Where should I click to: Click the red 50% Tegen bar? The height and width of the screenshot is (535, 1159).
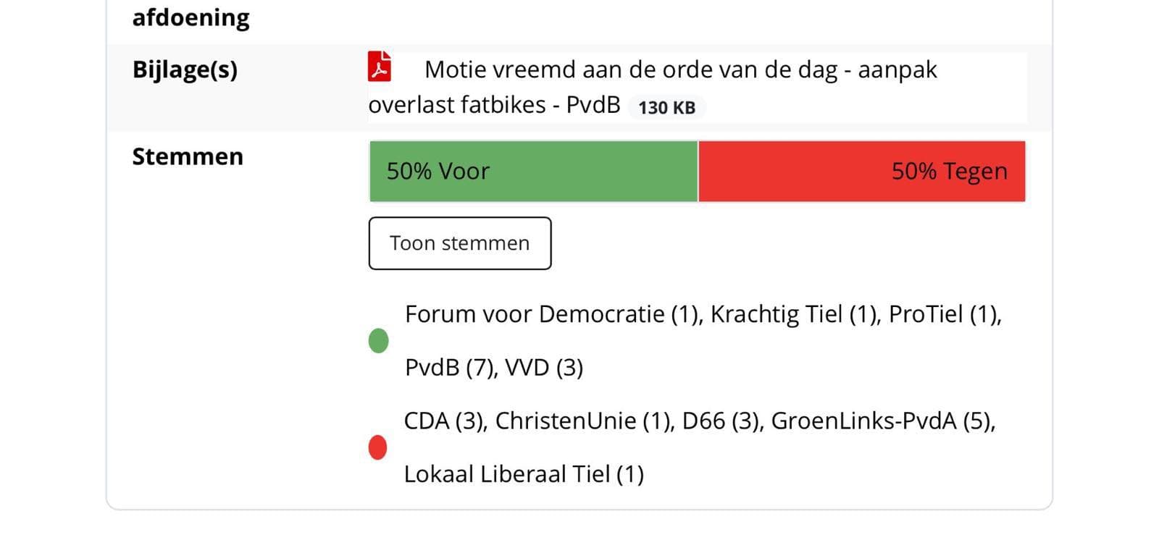click(x=862, y=172)
